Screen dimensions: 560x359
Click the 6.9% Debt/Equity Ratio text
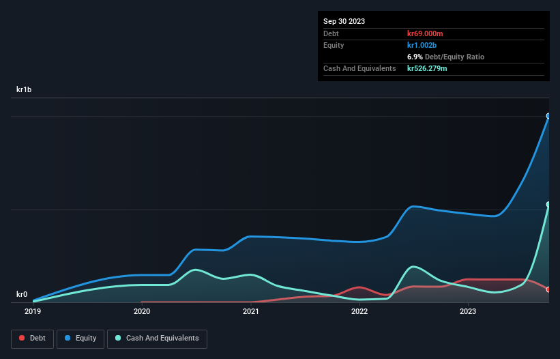445,57
